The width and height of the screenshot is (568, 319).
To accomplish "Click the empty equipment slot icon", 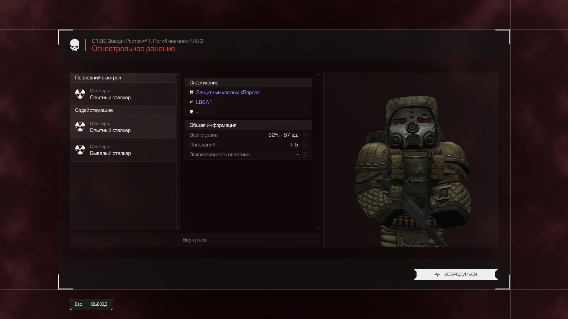I will click(191, 112).
